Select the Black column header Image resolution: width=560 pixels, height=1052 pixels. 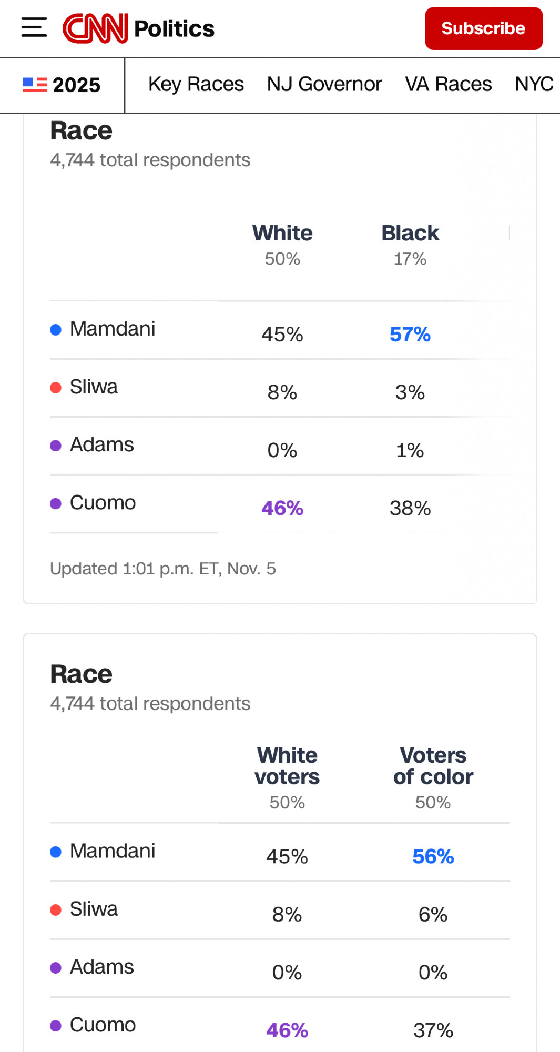coord(410,234)
